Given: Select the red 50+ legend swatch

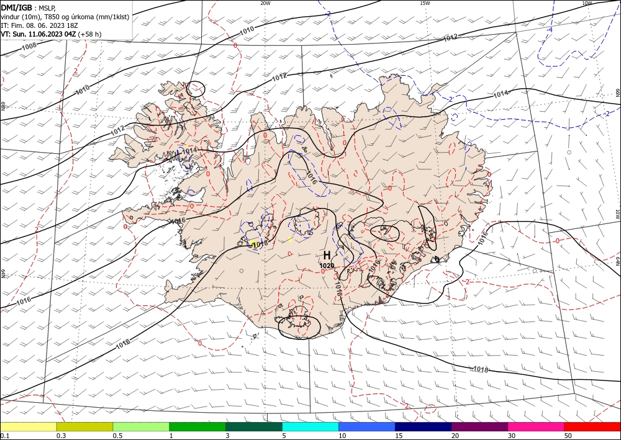Looking at the screenshot, I should coord(592,426).
